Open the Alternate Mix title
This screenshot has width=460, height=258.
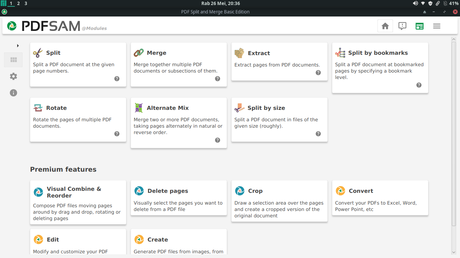168,108
